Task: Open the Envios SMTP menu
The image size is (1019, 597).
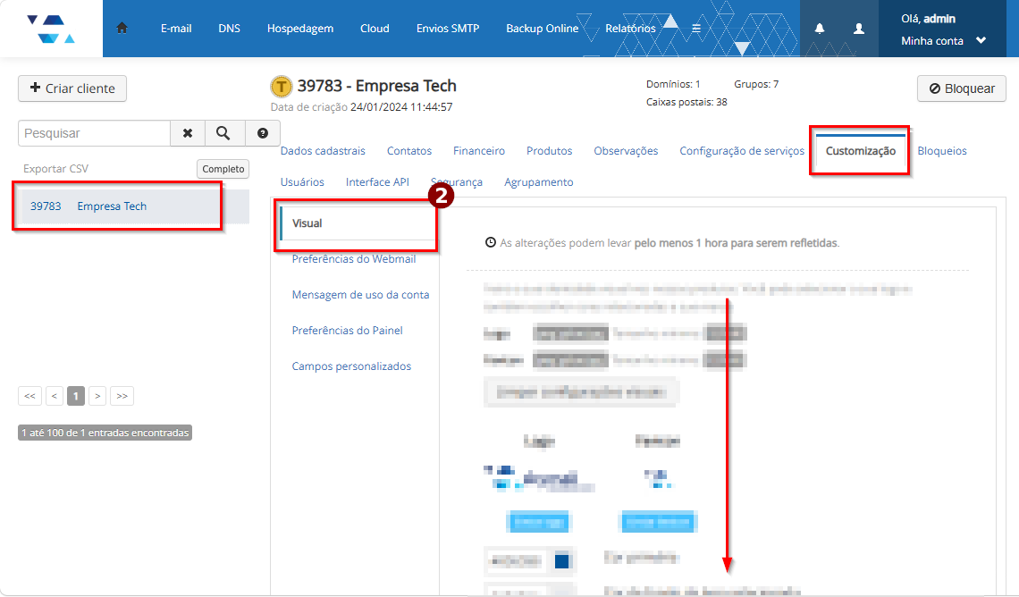Action: click(448, 28)
